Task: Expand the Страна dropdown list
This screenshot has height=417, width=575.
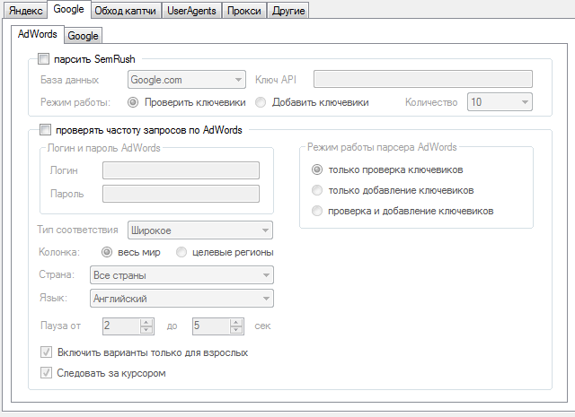Action: (x=181, y=274)
